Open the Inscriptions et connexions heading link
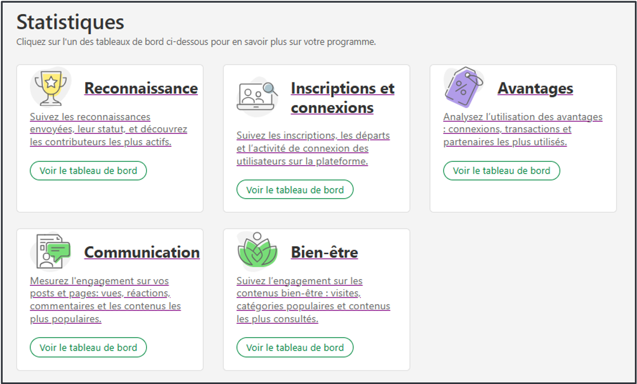 (x=343, y=98)
